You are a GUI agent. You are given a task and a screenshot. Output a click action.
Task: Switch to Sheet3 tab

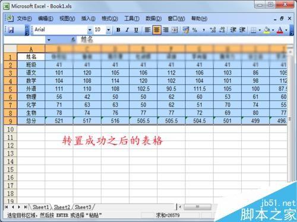point(83,207)
